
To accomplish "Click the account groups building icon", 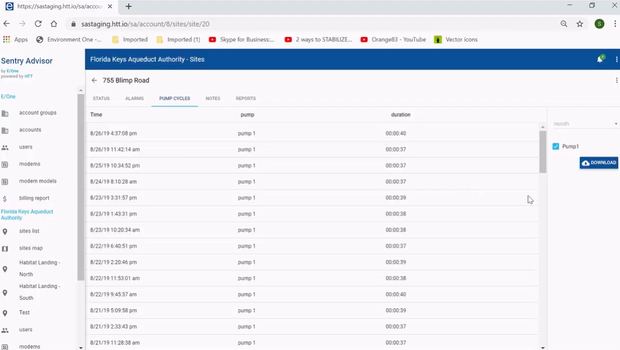I will point(5,113).
